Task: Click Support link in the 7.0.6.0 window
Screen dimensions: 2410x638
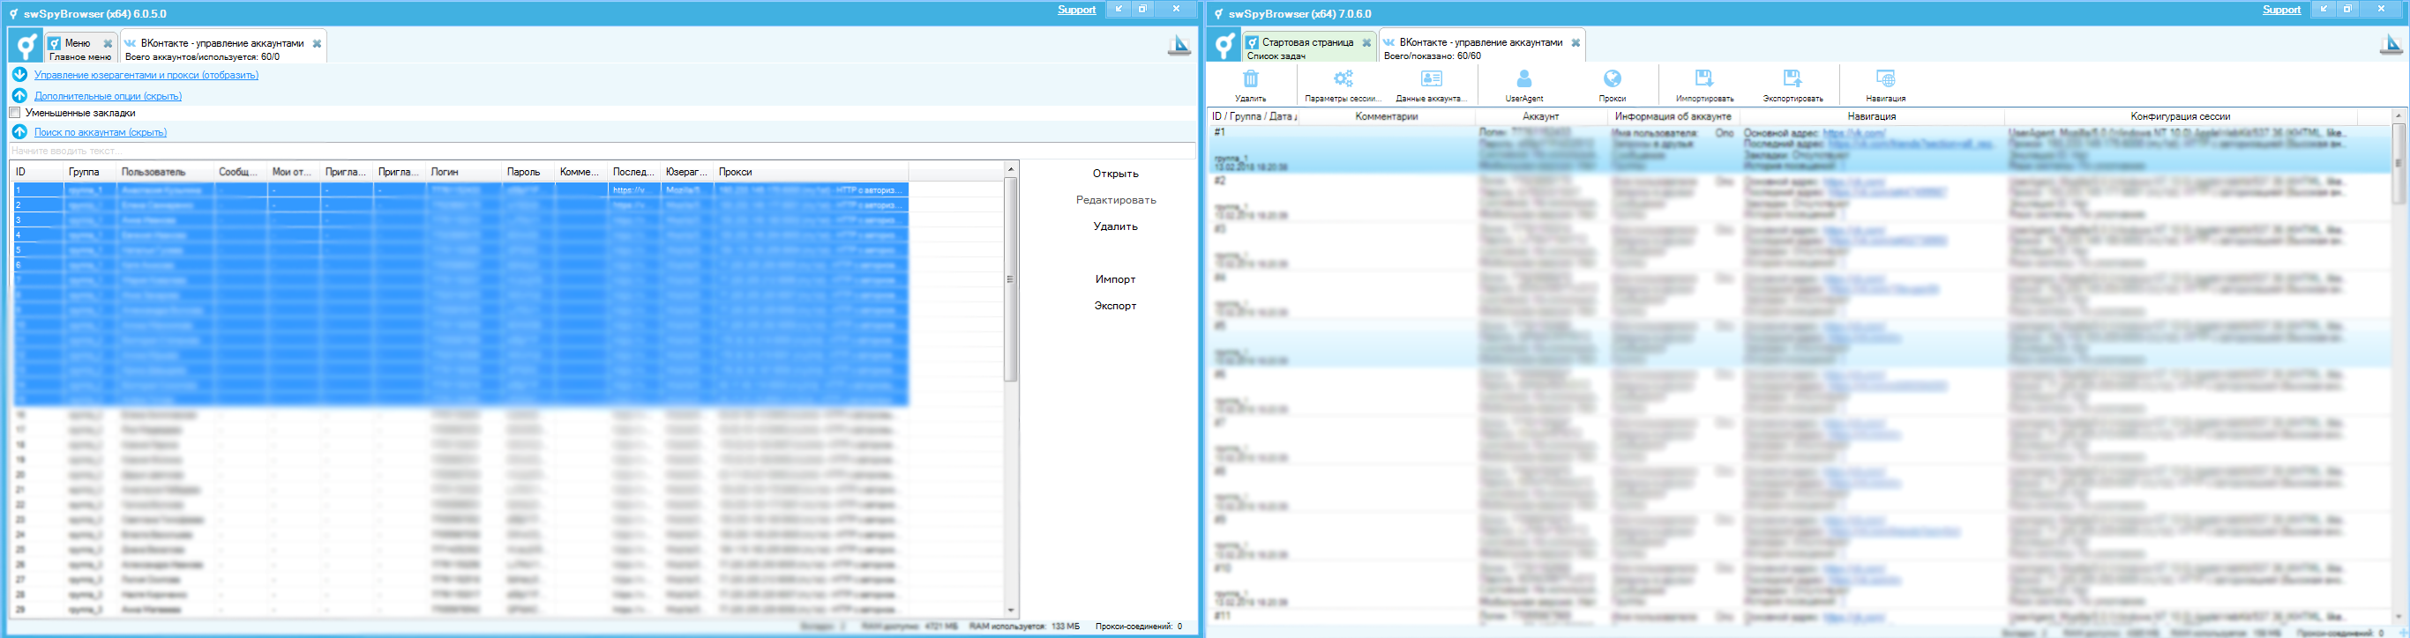Action: tap(2281, 10)
